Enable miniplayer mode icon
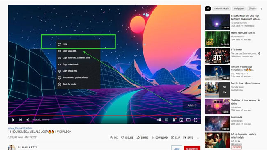Image resolution: width=267 pixels, height=150 pixels. pyautogui.click(x=181, y=120)
